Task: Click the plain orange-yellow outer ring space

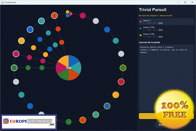Action: [x=116, y=95]
